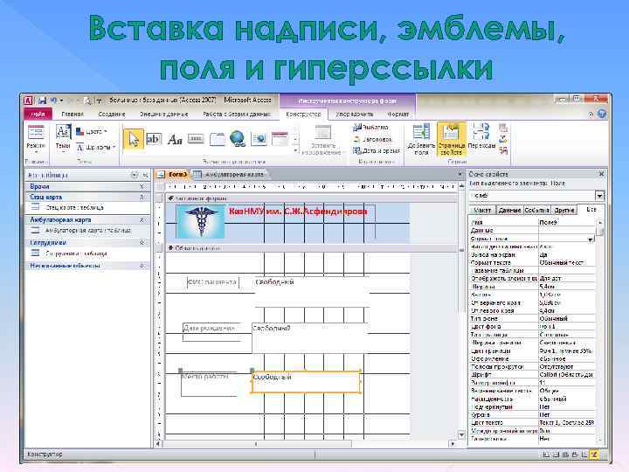Image resolution: width=629 pixels, height=472 pixels.
Task: Switch to the Данные property tab
Action: tap(509, 210)
